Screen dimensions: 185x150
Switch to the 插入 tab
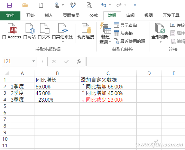tap(49, 16)
